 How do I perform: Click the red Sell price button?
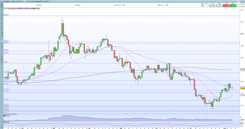[226, 6]
